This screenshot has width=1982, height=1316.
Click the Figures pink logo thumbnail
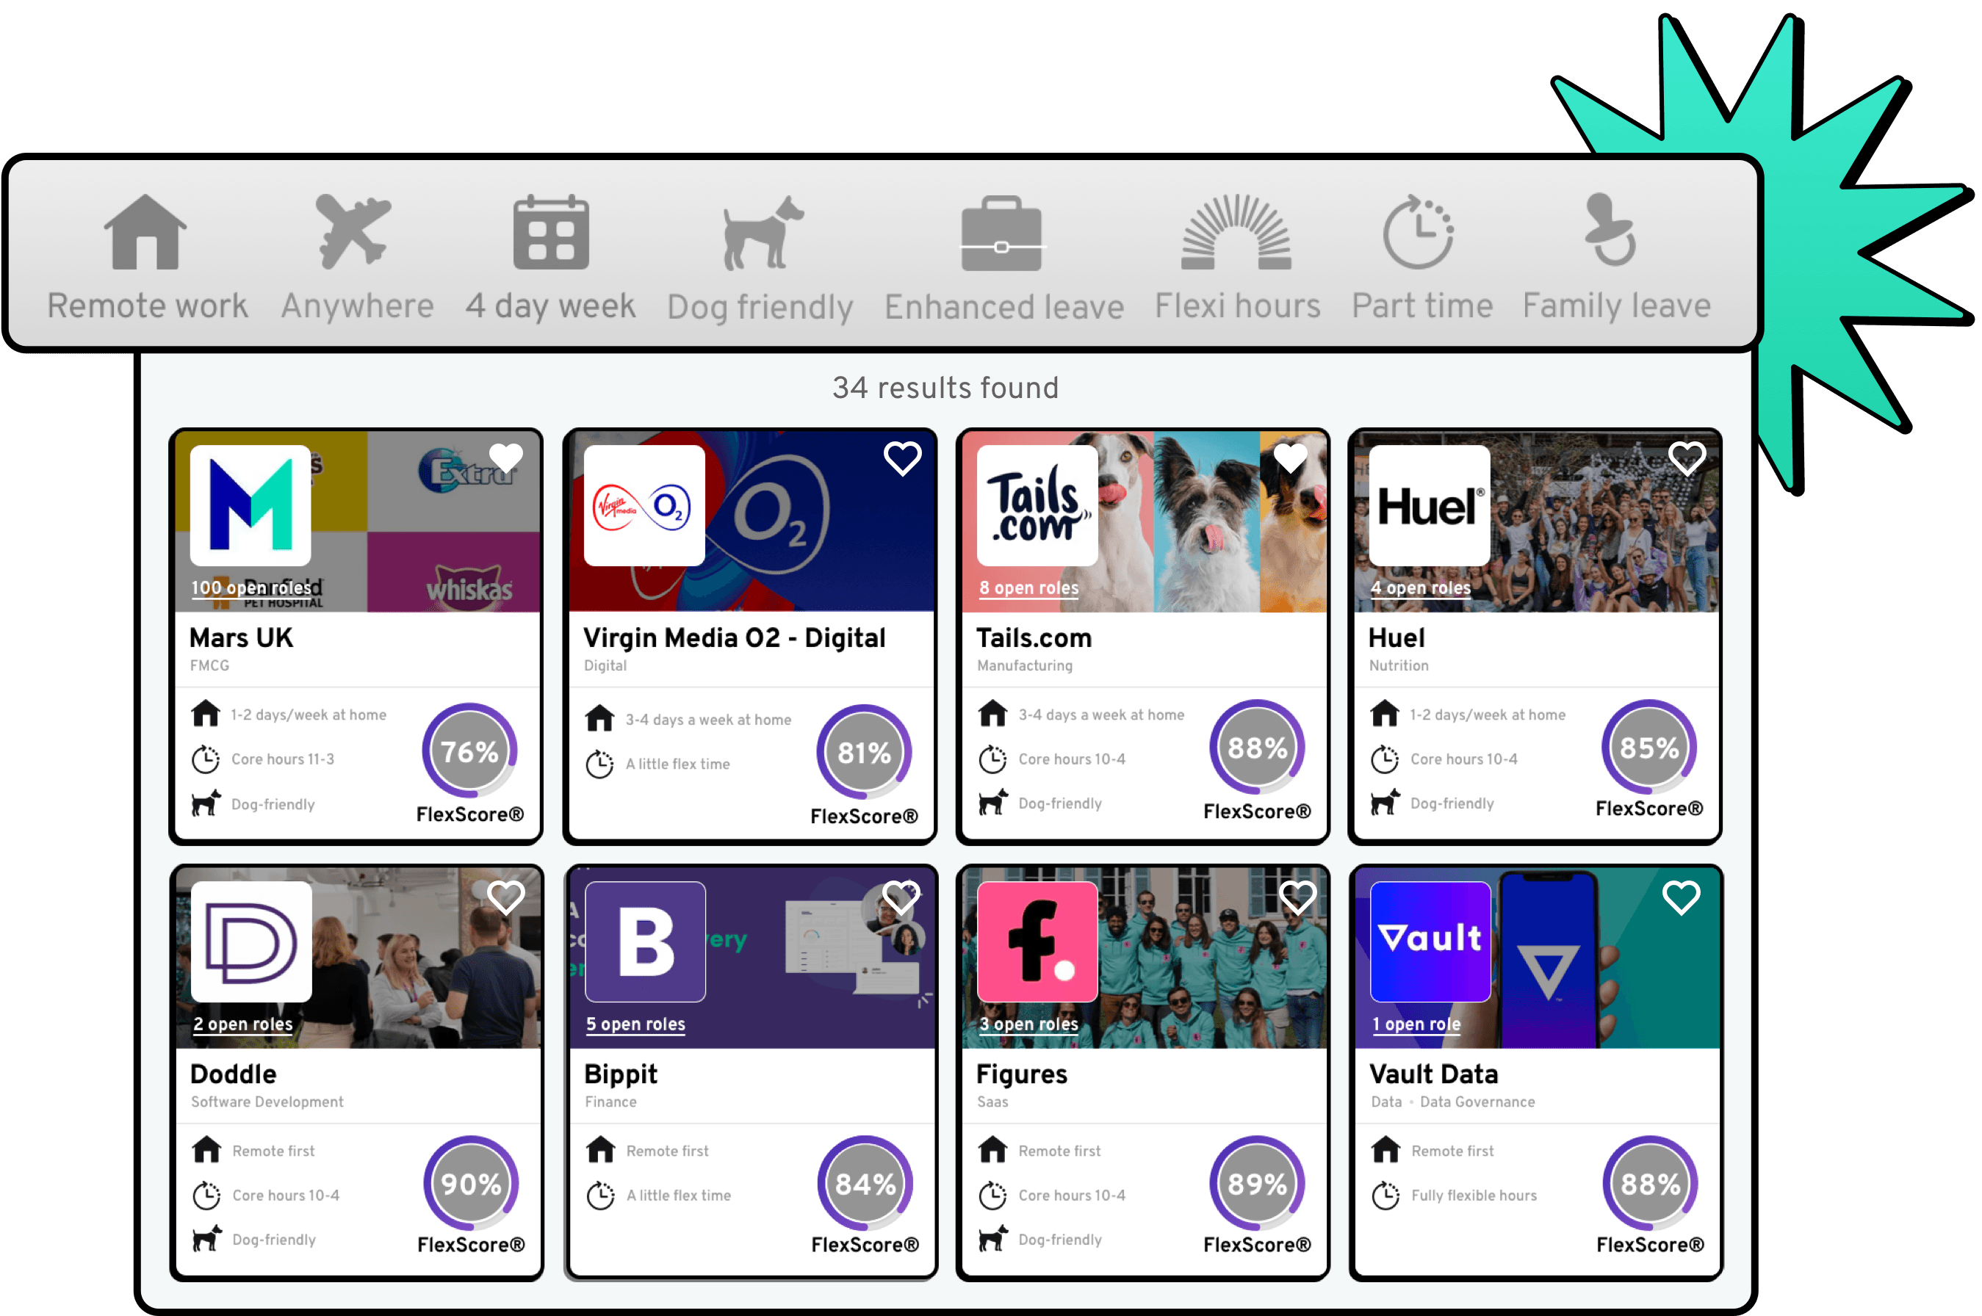click(x=1037, y=941)
